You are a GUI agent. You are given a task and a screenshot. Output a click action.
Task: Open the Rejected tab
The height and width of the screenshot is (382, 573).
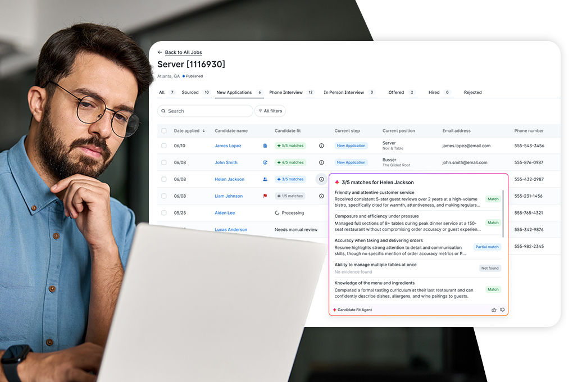point(472,93)
